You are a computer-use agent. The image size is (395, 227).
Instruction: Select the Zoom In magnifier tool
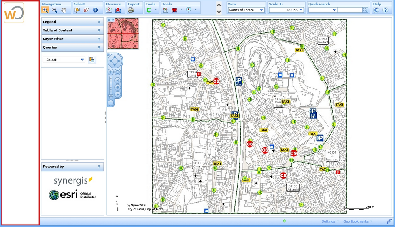click(45, 10)
